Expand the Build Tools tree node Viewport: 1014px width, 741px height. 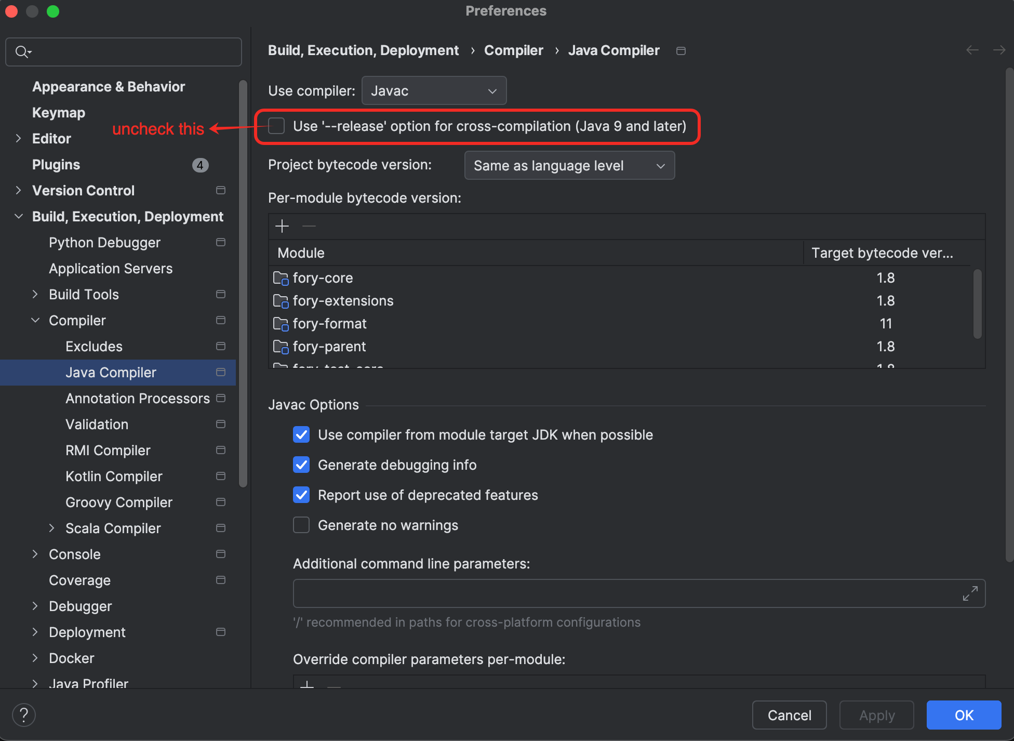[35, 294]
